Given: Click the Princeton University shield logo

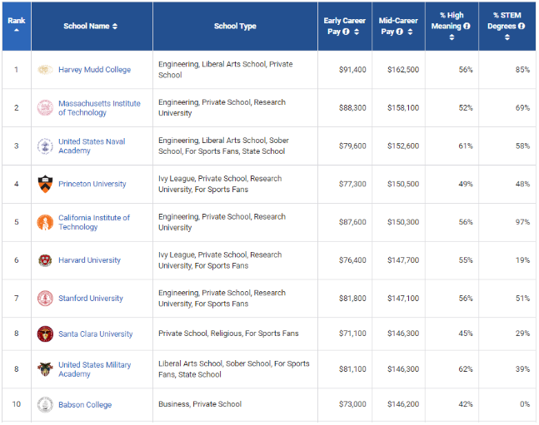Looking at the screenshot, I should coord(45,184).
